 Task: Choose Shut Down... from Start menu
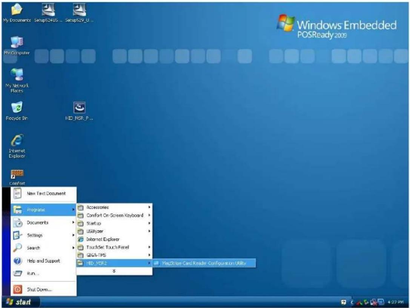point(43,289)
